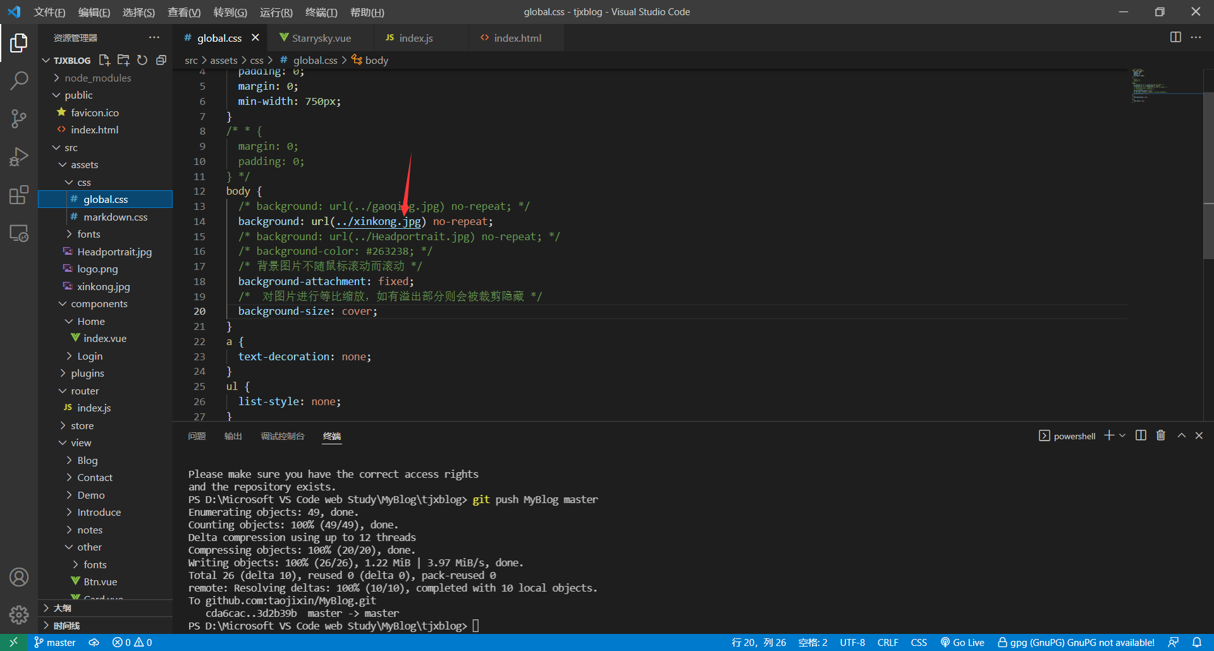This screenshot has height=651, width=1214.
Task: Open remote window indicator in status bar
Action: click(13, 642)
